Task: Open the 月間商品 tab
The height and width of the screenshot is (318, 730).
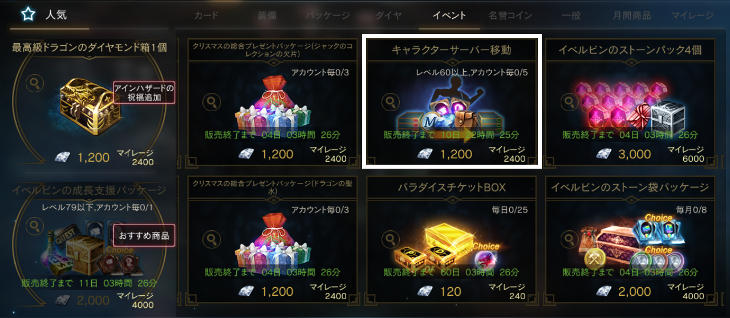Action: (632, 15)
